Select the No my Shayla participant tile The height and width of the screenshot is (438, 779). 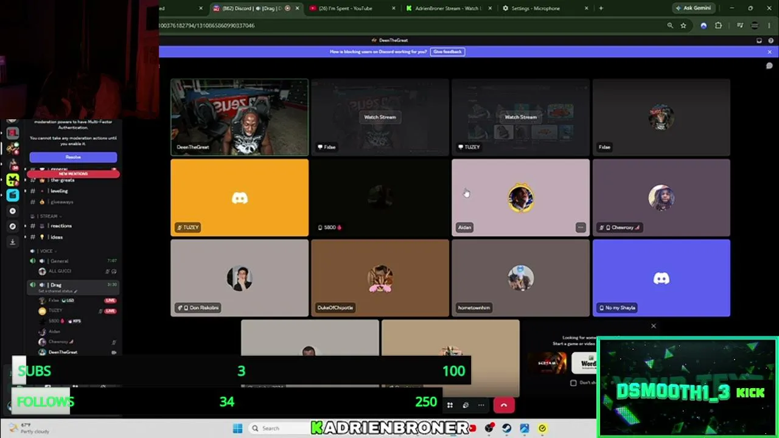(x=661, y=278)
